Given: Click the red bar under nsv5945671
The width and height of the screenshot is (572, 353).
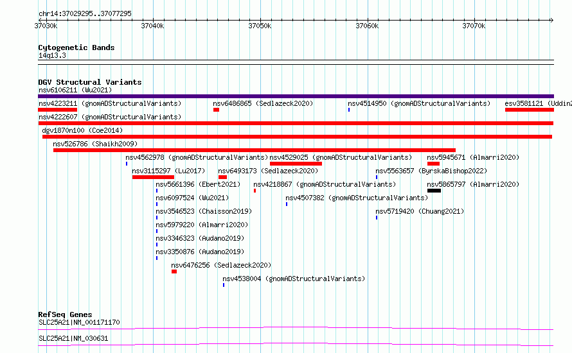Looking at the screenshot, I should (433, 164).
